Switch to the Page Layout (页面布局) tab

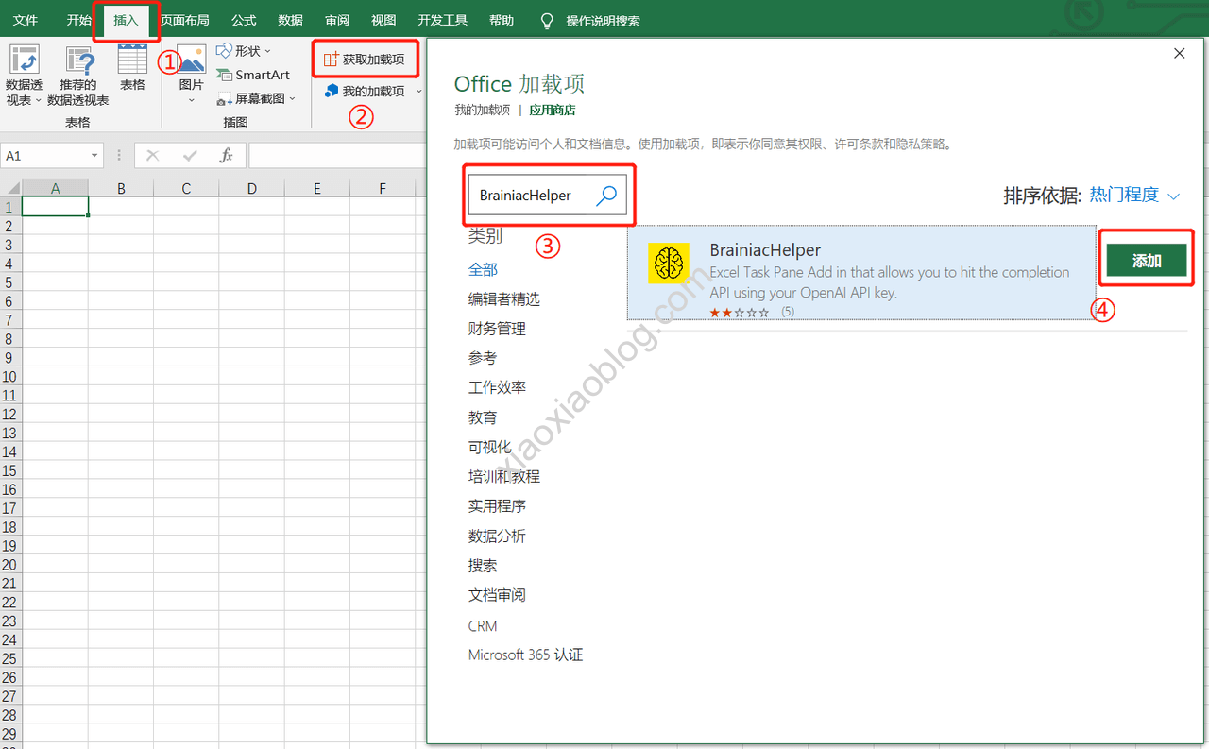coord(184,20)
